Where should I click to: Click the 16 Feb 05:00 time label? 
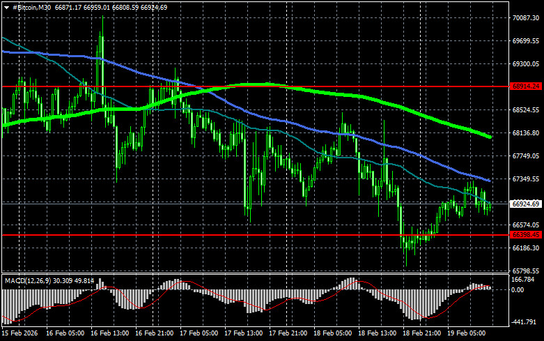[x=65, y=333]
